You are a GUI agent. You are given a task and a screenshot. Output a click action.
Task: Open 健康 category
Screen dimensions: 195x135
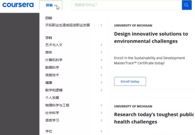(49, 82)
